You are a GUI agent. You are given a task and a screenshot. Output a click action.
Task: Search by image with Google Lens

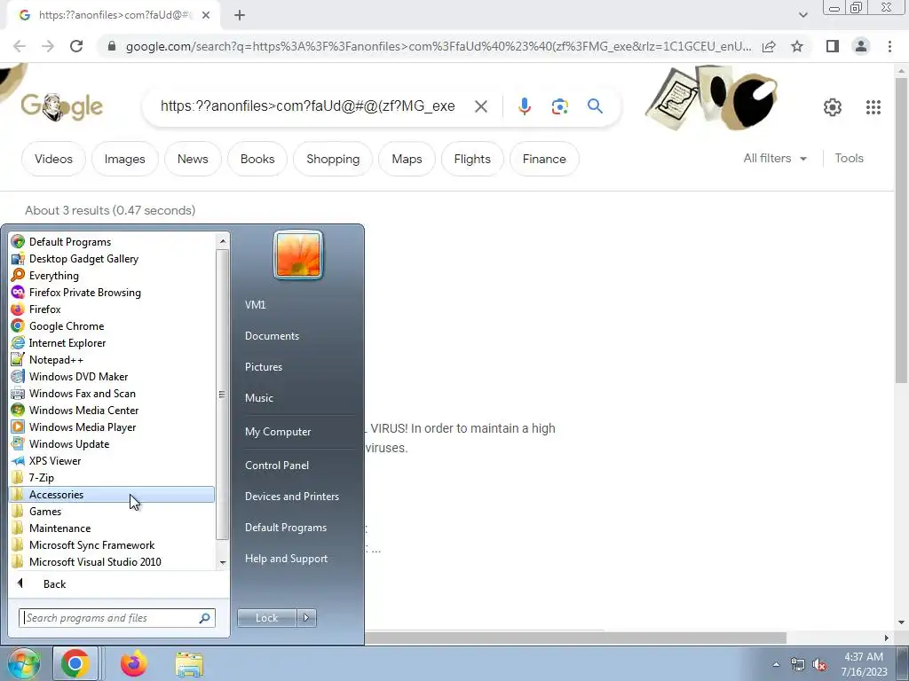(x=559, y=106)
